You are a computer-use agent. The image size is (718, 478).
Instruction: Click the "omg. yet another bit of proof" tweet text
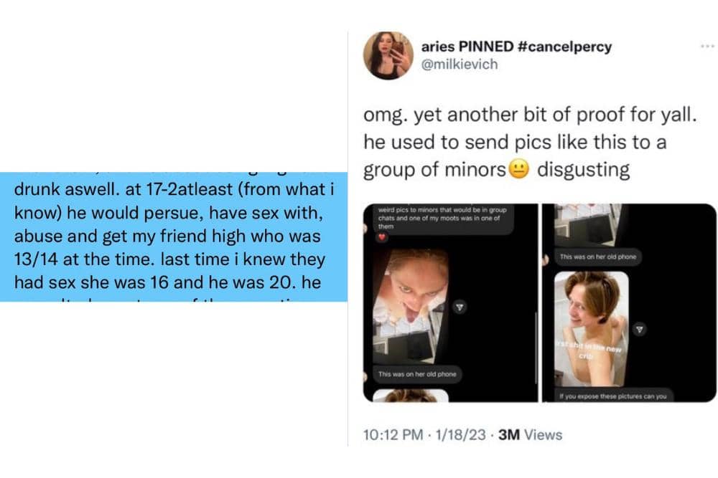pos(516,143)
